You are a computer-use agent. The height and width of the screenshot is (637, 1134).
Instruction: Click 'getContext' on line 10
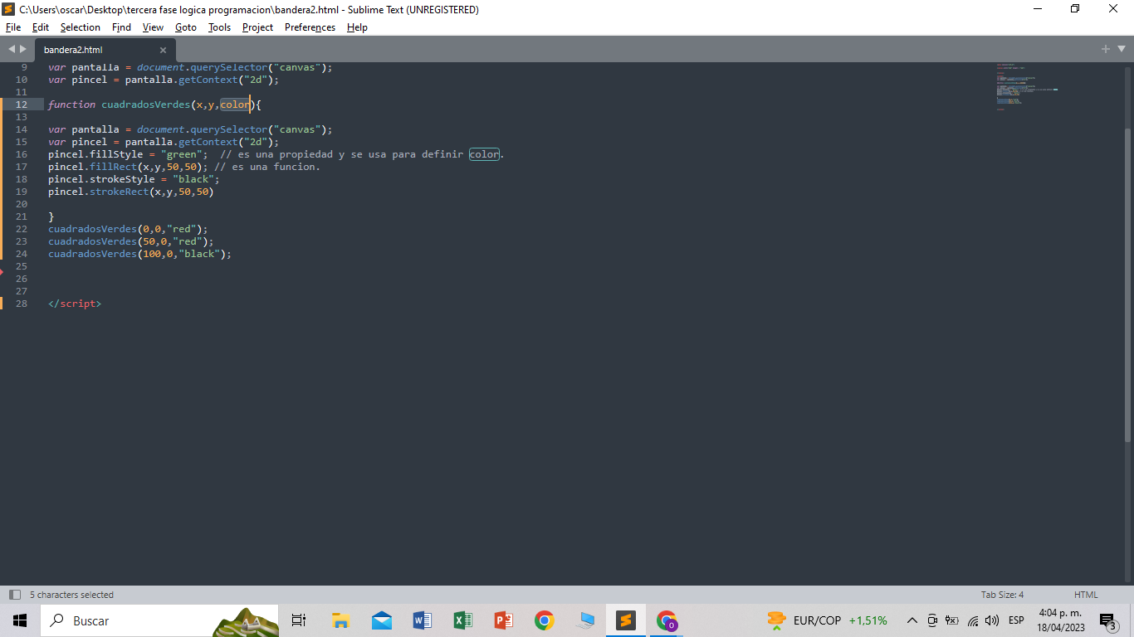(x=208, y=80)
